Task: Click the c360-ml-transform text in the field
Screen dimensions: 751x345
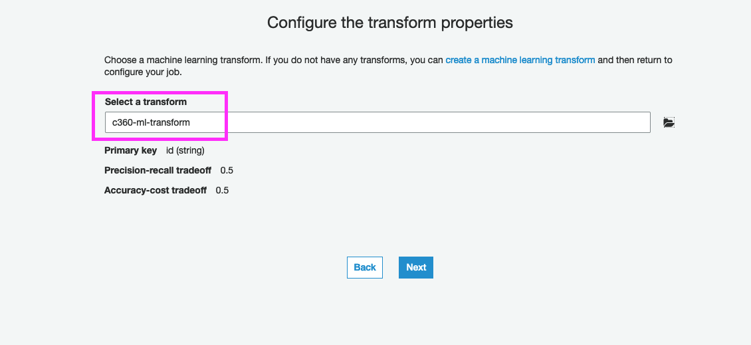Action: 152,122
